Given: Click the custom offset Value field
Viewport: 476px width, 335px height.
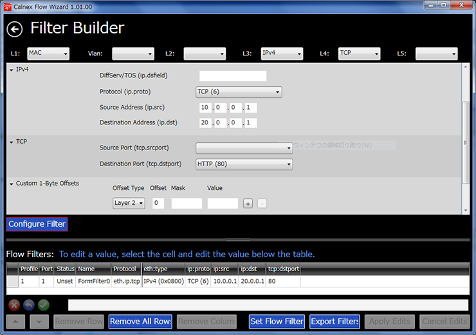Looking at the screenshot, I should pyautogui.click(x=223, y=203).
